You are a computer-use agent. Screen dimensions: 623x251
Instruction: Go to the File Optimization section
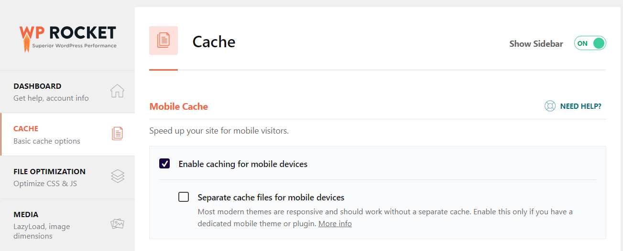[x=49, y=177]
